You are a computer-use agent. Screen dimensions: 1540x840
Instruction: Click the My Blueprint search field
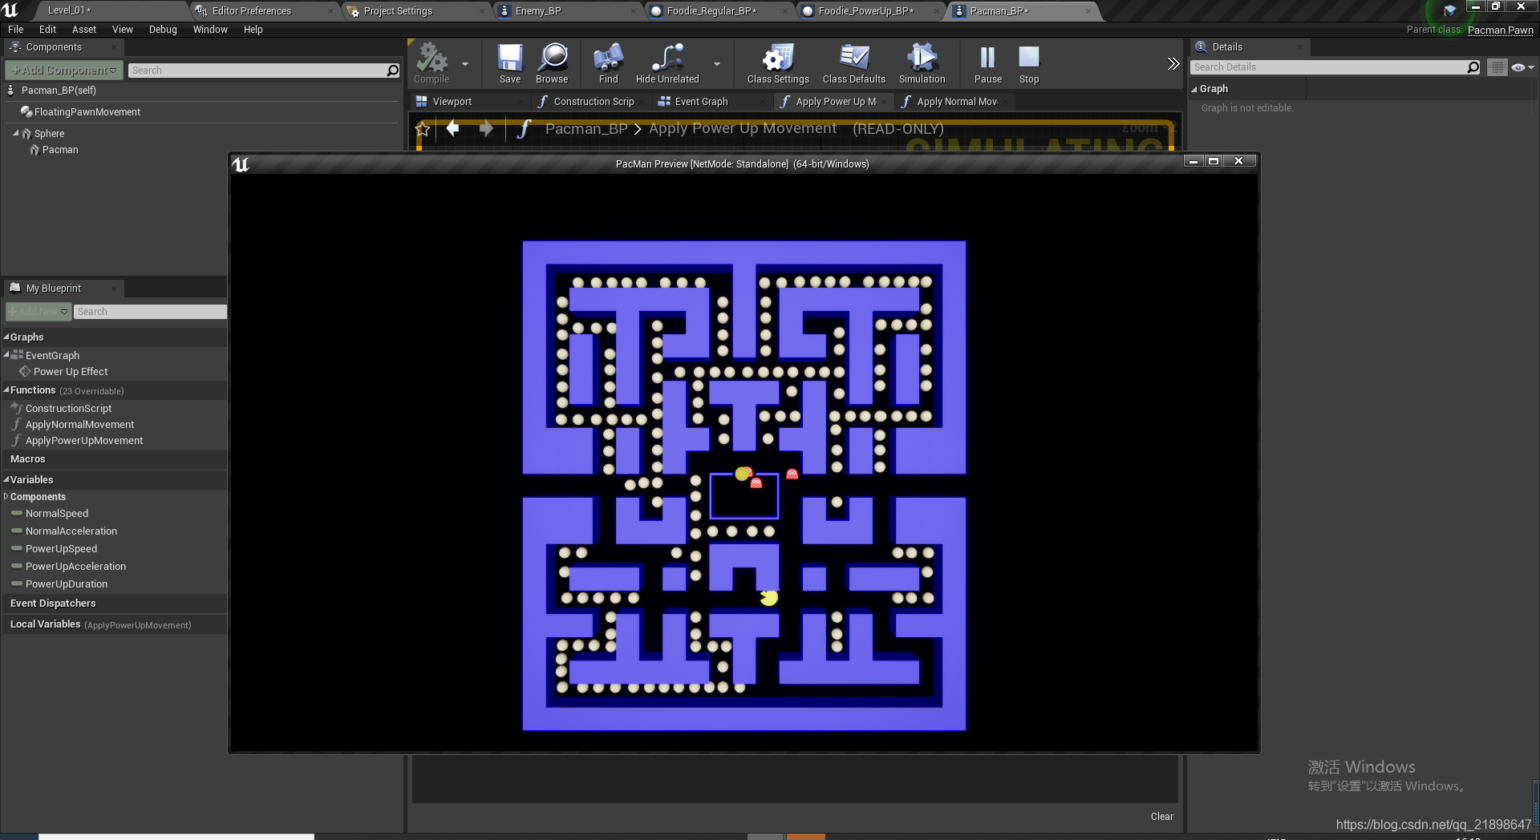[150, 312]
